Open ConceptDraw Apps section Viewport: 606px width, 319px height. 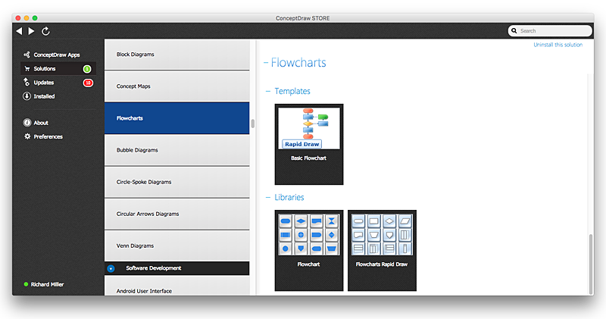tap(57, 55)
